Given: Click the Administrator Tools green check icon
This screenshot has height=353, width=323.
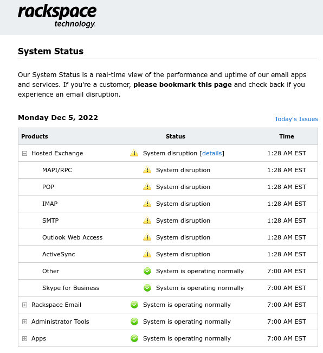Looking at the screenshot, I should (x=134, y=322).
